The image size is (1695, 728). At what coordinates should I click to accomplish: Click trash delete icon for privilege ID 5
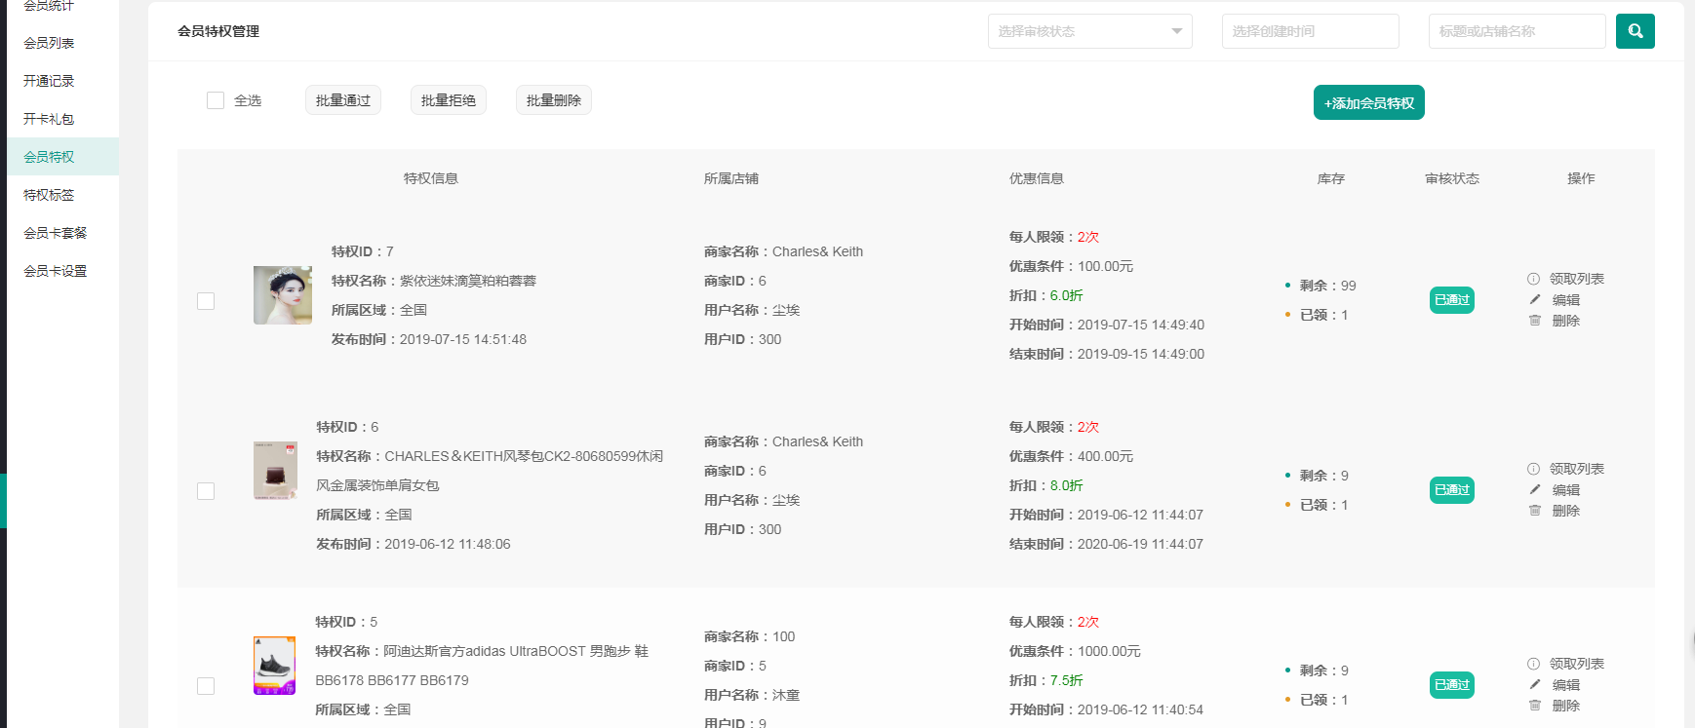point(1535,706)
